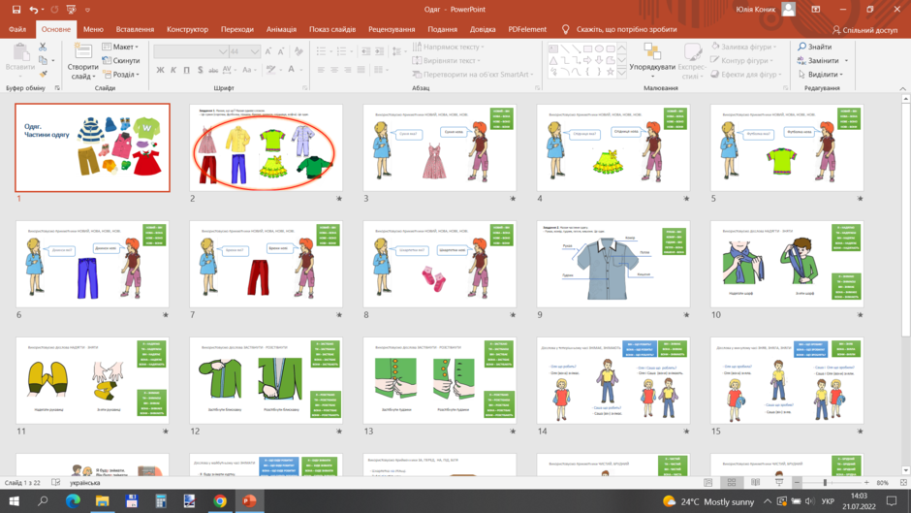Toggle the spell check status icon
This screenshot has width=911, height=513.
click(x=56, y=483)
